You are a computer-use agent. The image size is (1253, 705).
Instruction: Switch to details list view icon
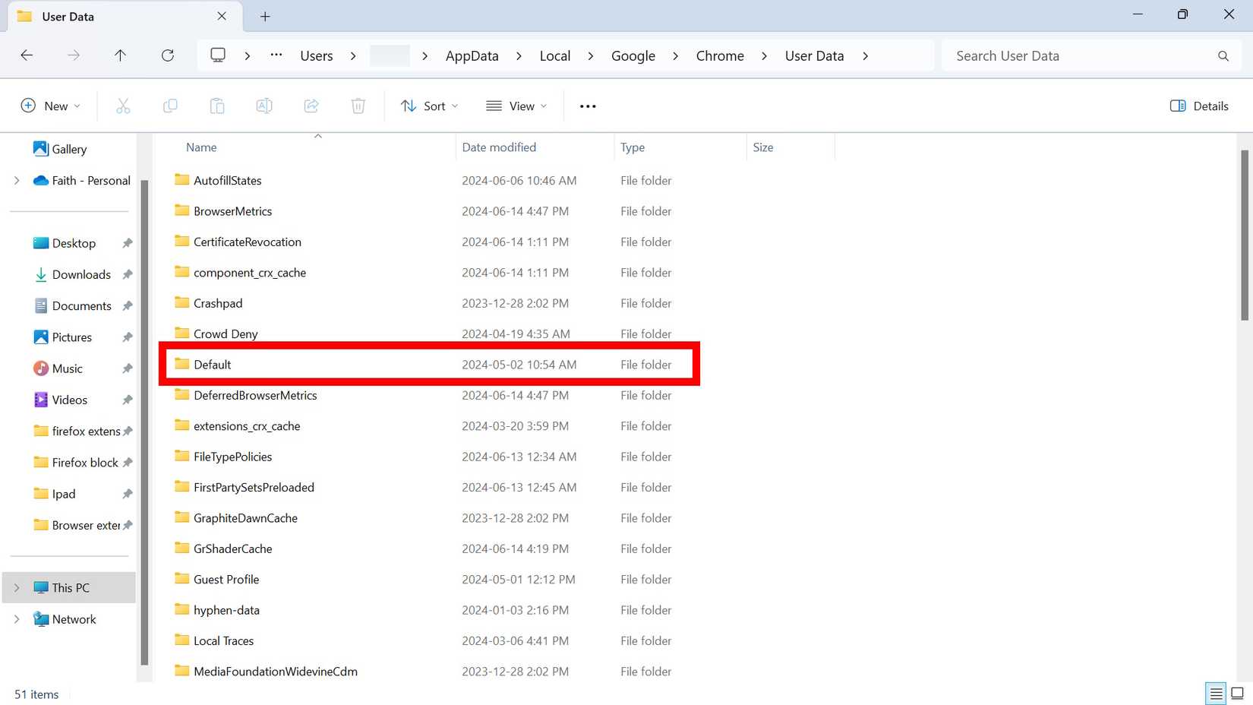[x=1216, y=694]
